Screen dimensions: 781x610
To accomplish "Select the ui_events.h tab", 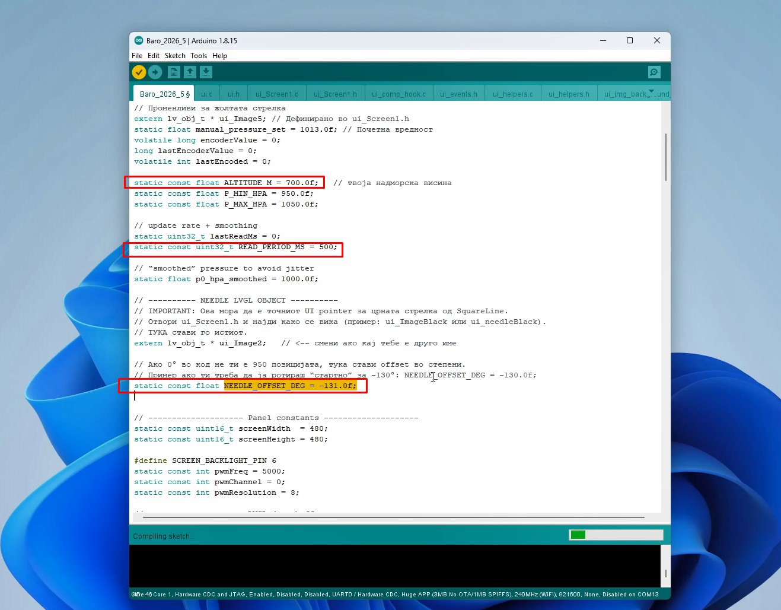I will (458, 94).
